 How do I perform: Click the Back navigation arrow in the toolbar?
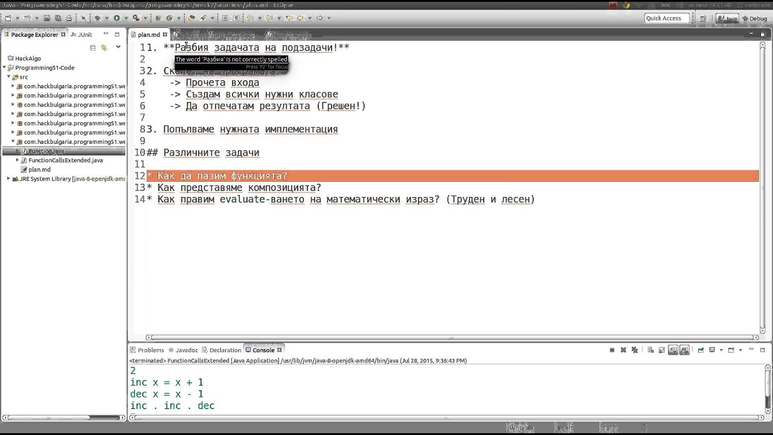[x=300, y=18]
